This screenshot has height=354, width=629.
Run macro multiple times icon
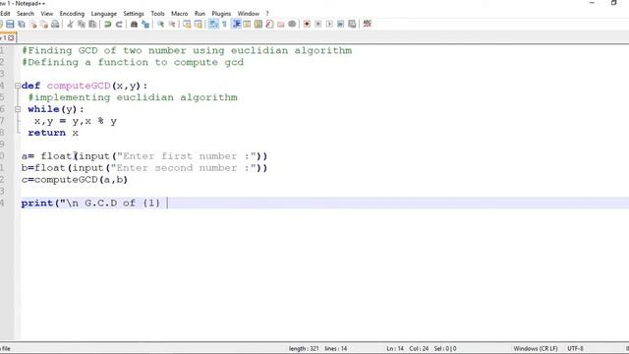click(341, 24)
